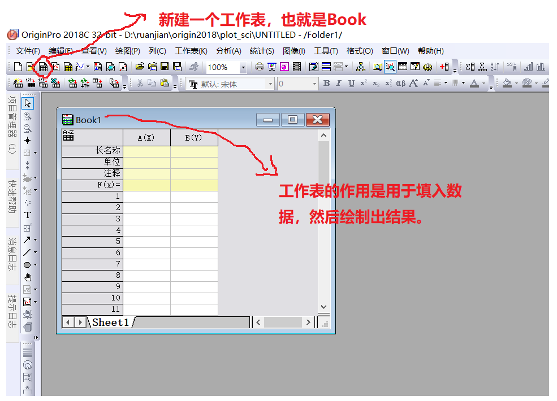Enable superscript formatting

(x=364, y=82)
